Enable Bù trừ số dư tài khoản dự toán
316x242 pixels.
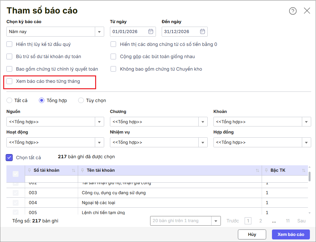point(9,56)
